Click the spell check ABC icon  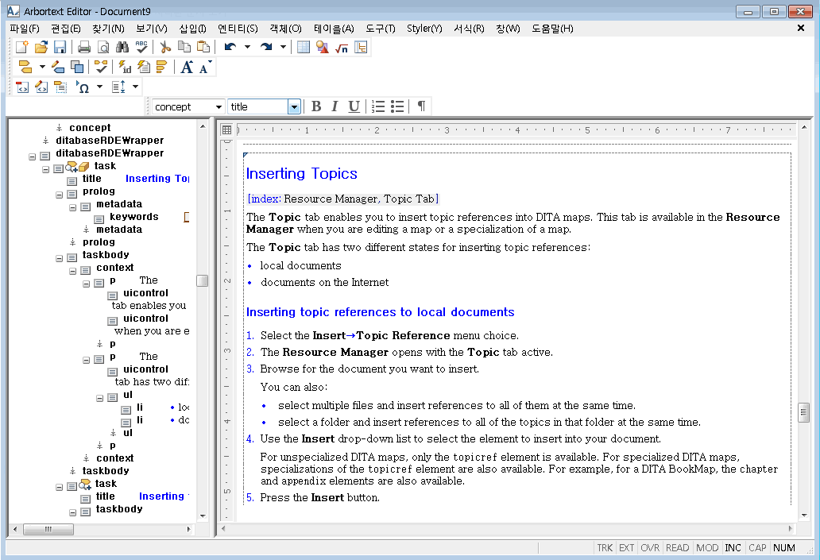(x=141, y=47)
